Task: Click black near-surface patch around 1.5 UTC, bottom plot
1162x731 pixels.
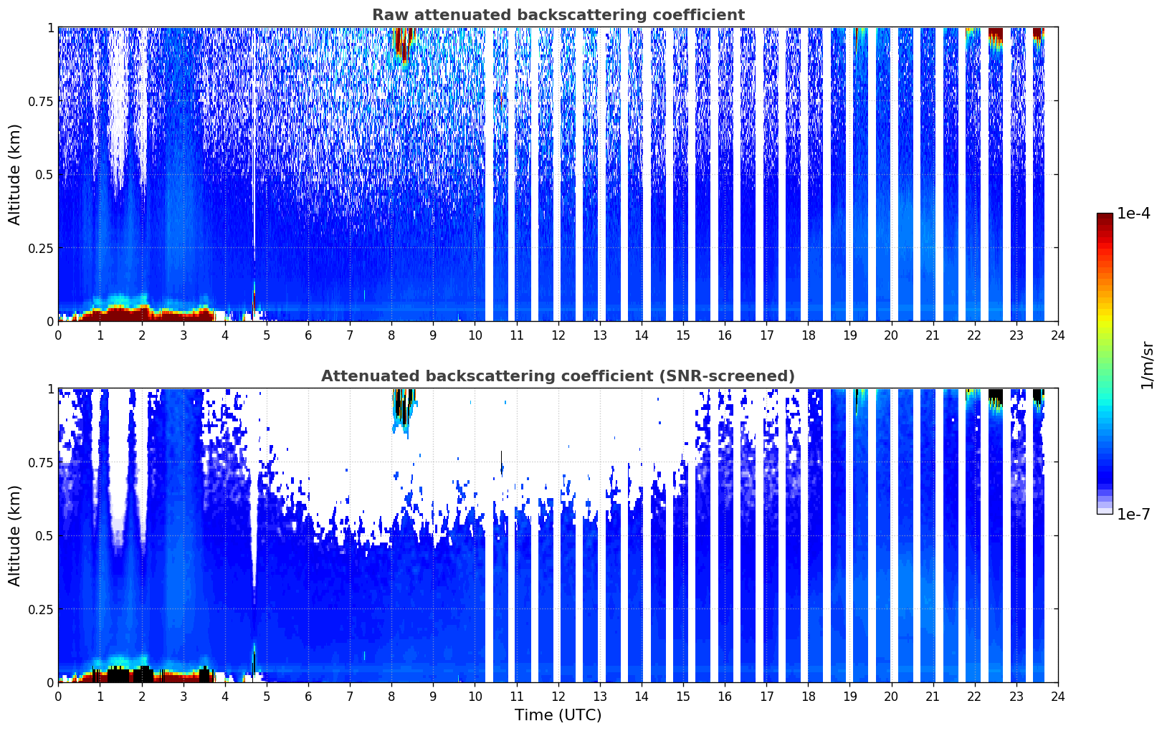Action: [118, 674]
